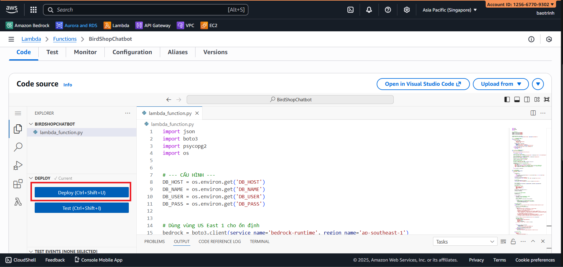Viewport: 563px width, 267px height.
Task: Switch to the Versions tab
Action: click(x=215, y=52)
